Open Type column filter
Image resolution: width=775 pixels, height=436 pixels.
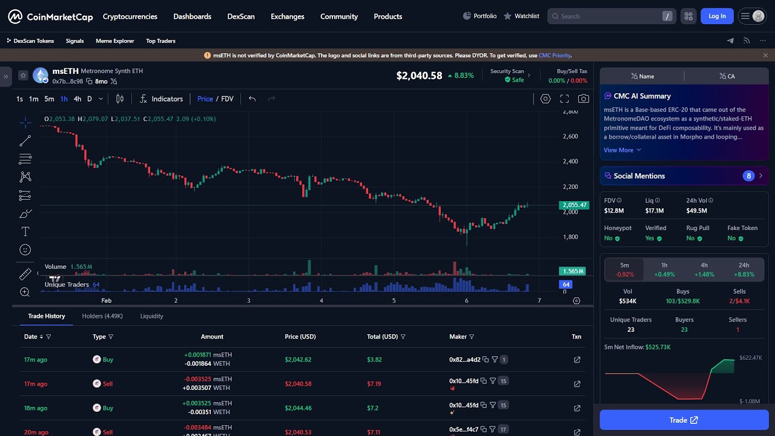coord(111,337)
